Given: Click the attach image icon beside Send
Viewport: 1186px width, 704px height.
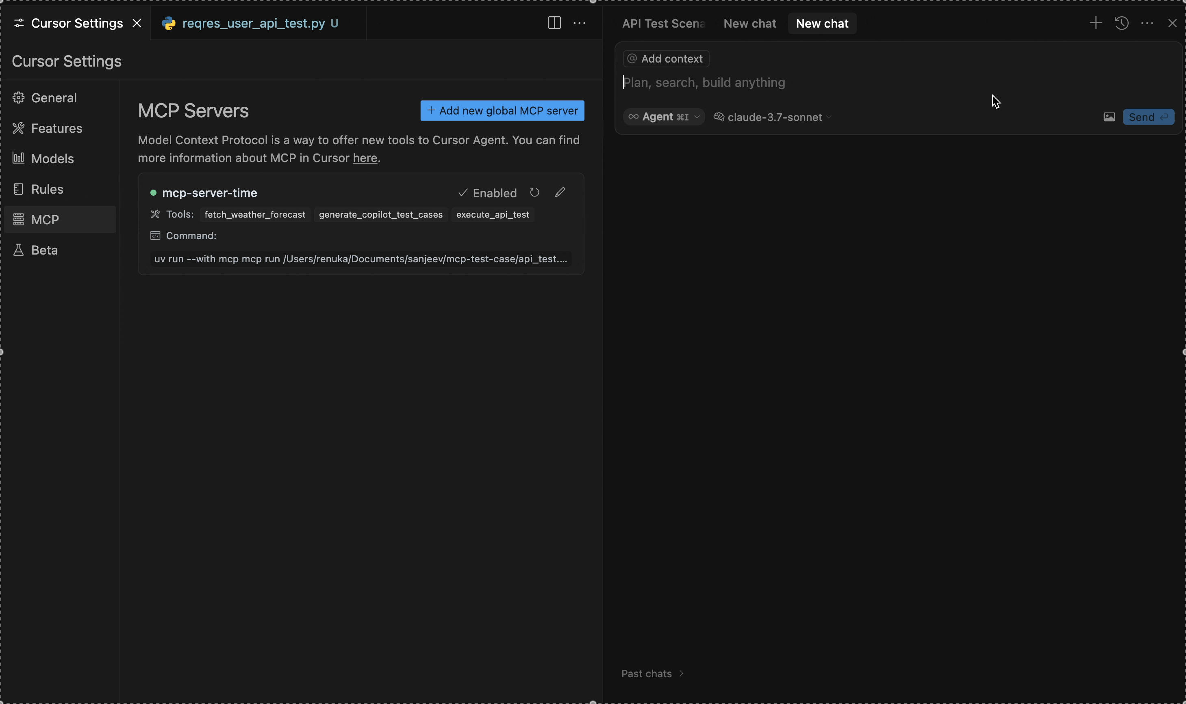Looking at the screenshot, I should click(x=1109, y=117).
